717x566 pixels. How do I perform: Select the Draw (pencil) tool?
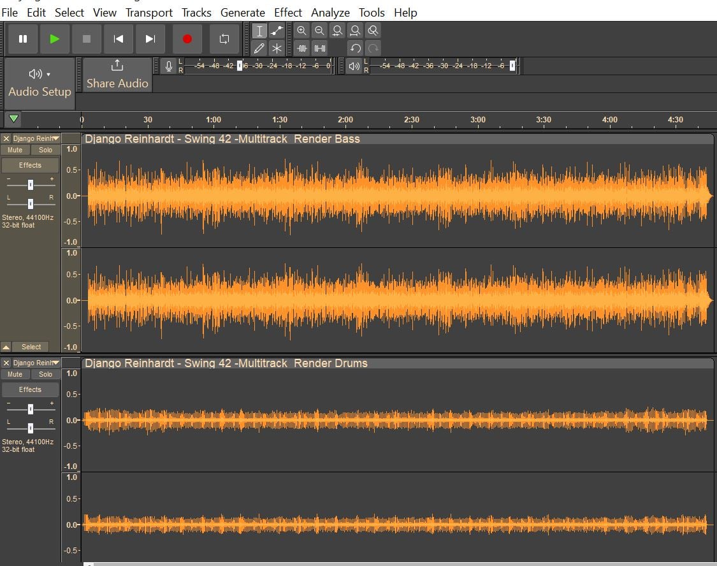coord(259,48)
